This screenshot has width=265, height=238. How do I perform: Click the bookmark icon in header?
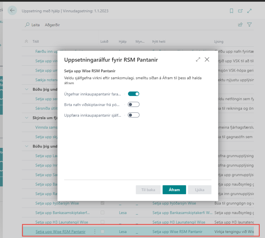(x=231, y=11)
